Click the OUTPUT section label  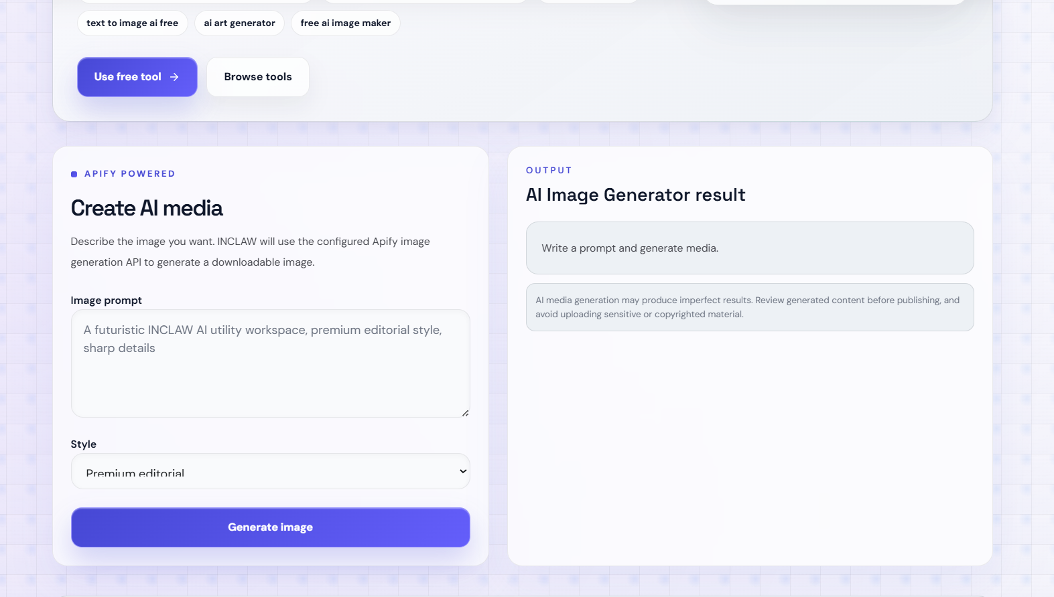pyautogui.click(x=549, y=171)
